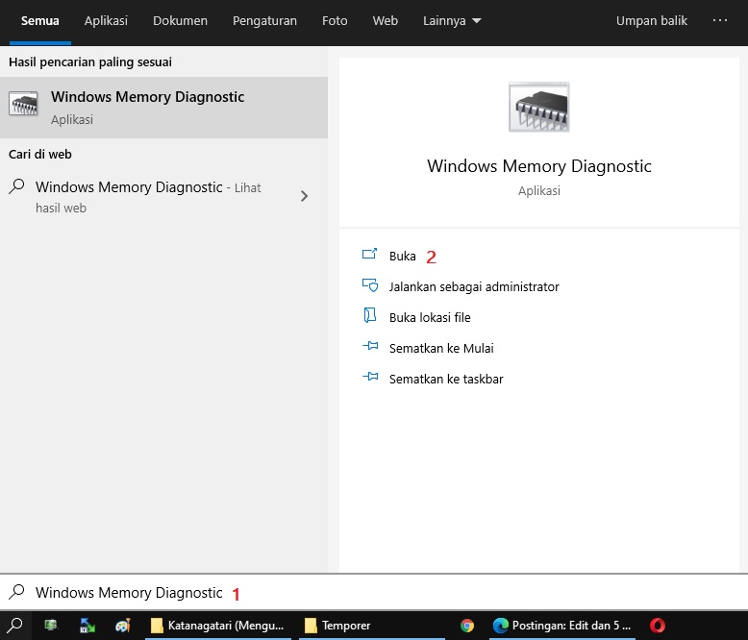The image size is (748, 640).
Task: Click Buka to open the app
Action: [402, 256]
